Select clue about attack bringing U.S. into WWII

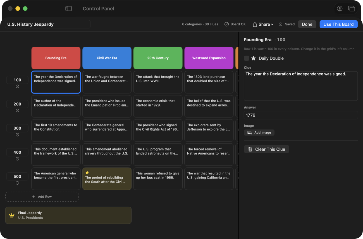point(158,82)
